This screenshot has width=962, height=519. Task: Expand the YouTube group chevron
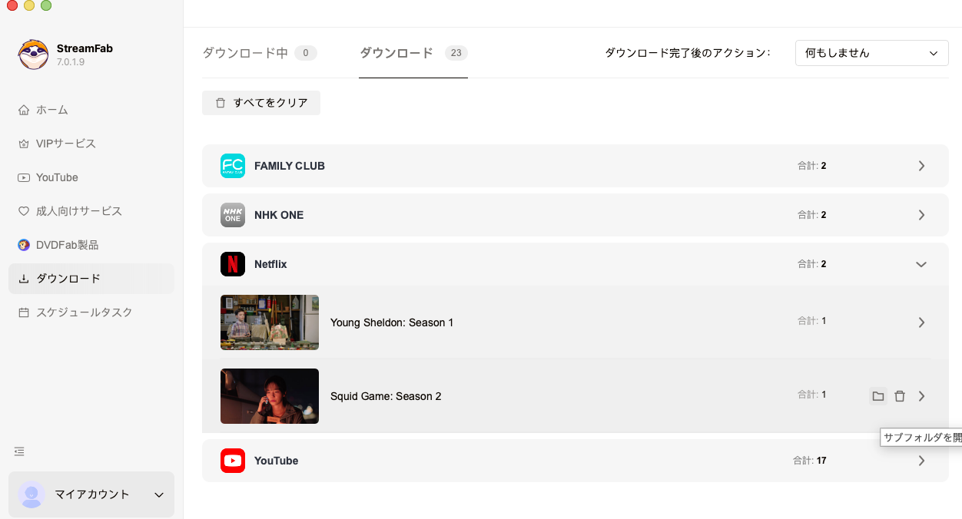(x=921, y=461)
